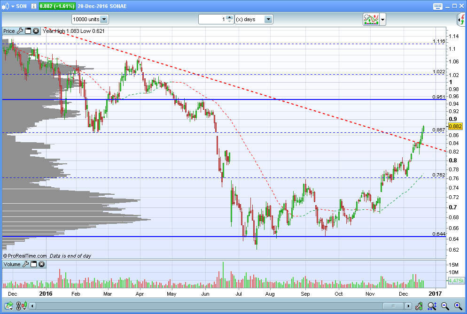
Task: Close the Price panel
Action: [36, 31]
